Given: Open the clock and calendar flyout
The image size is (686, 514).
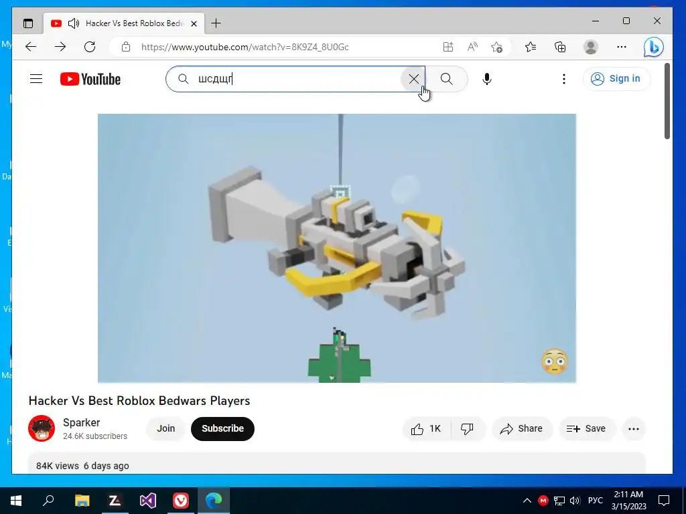Looking at the screenshot, I should coord(628,501).
